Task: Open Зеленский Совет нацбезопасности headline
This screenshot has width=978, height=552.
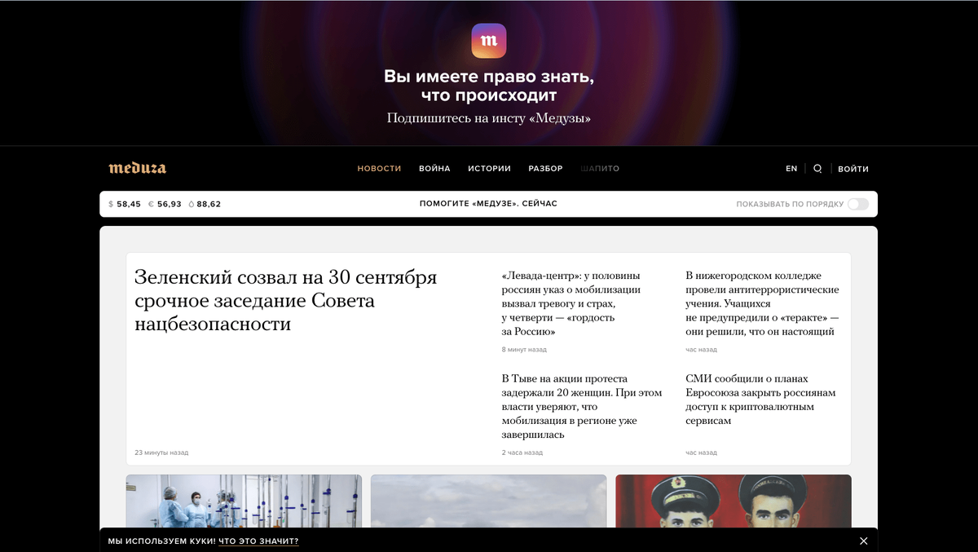Action: click(x=286, y=300)
